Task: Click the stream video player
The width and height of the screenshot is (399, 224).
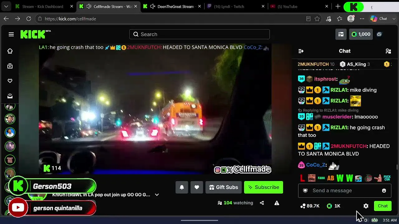Action: click(155, 109)
